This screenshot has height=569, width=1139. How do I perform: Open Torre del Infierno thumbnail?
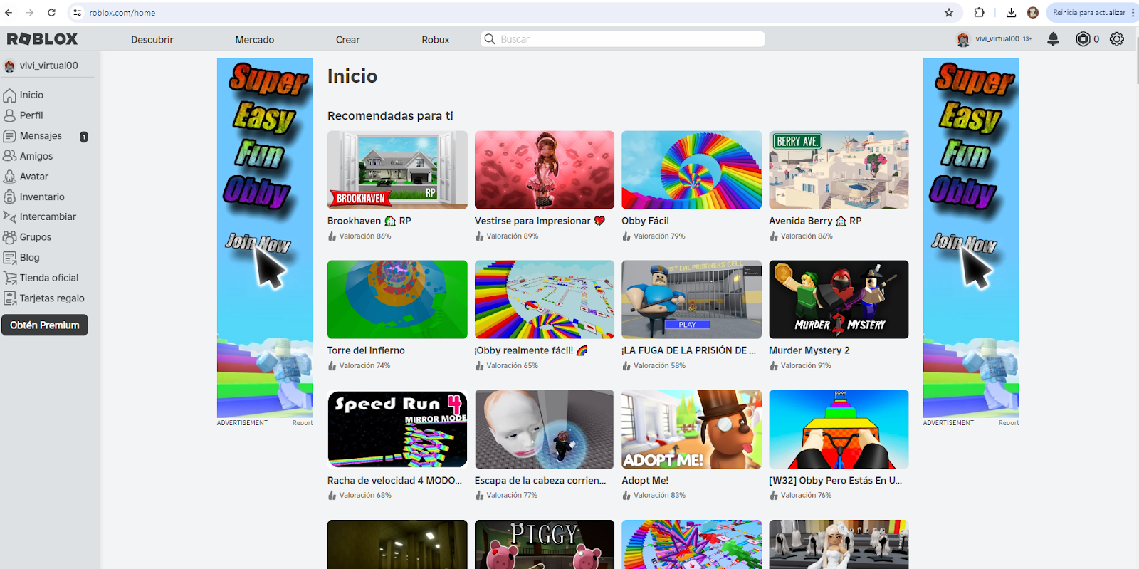coord(397,299)
